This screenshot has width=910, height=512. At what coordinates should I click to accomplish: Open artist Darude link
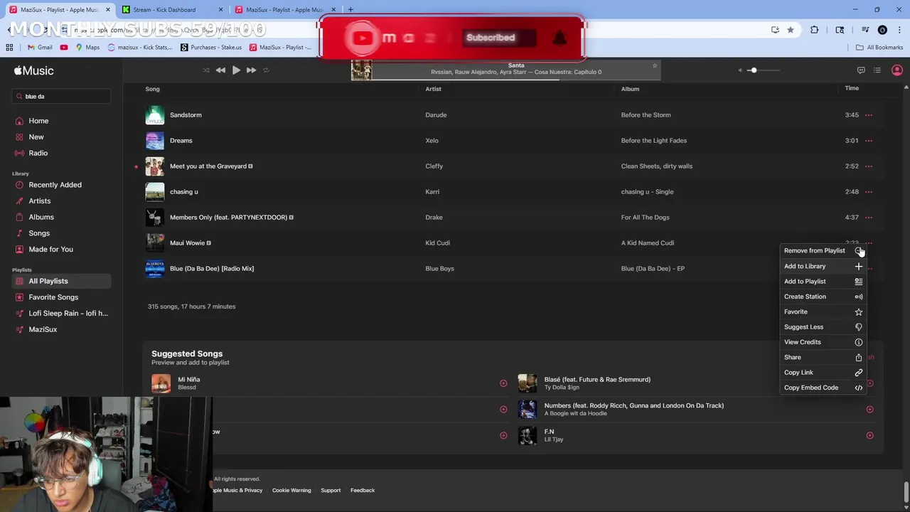[436, 115]
